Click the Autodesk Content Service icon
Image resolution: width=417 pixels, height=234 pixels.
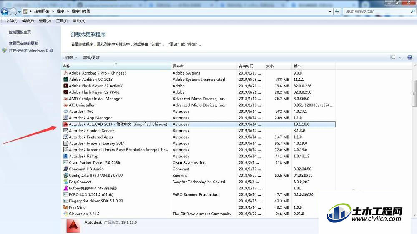66,130
